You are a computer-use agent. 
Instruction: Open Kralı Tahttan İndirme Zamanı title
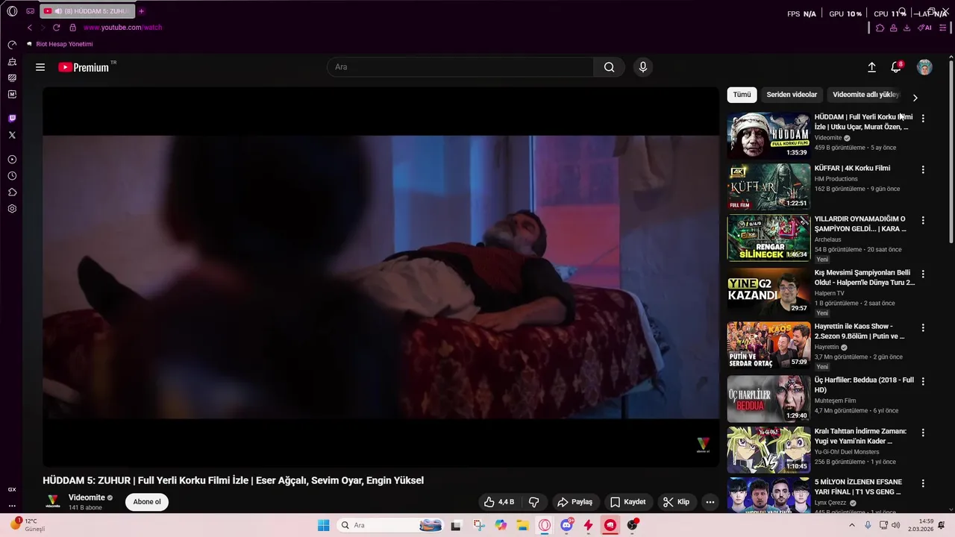click(x=860, y=436)
